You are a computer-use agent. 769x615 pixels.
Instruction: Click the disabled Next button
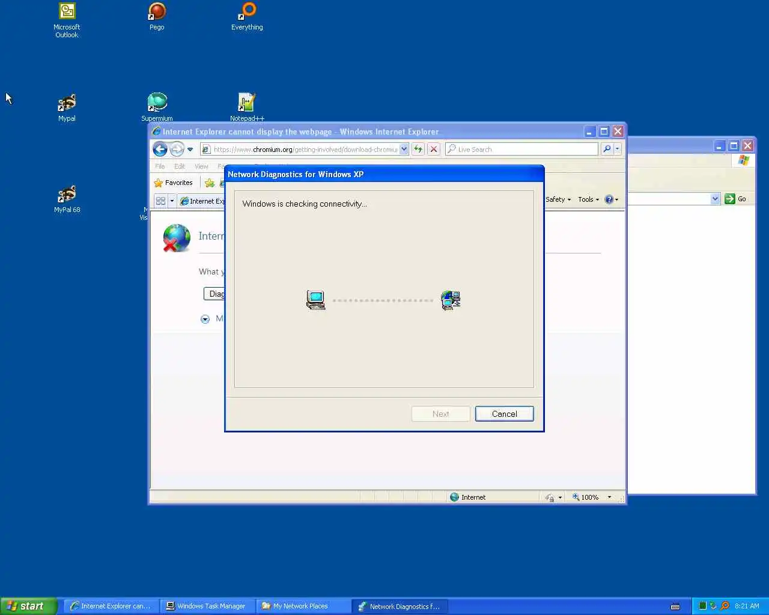[x=440, y=414]
